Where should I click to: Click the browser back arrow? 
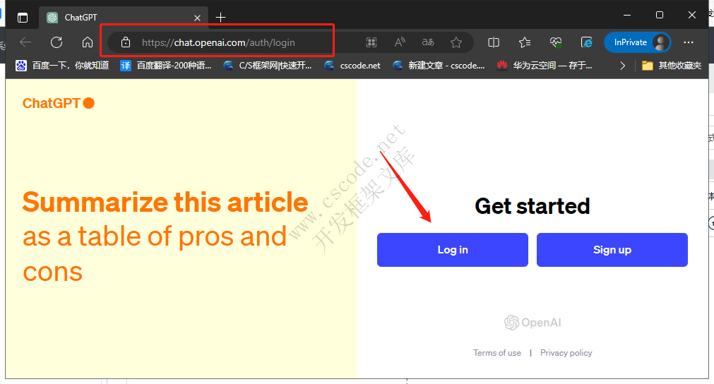(25, 42)
